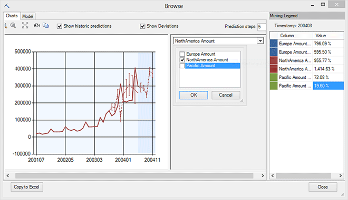Click legend scrollbar left arrow

click(273, 176)
